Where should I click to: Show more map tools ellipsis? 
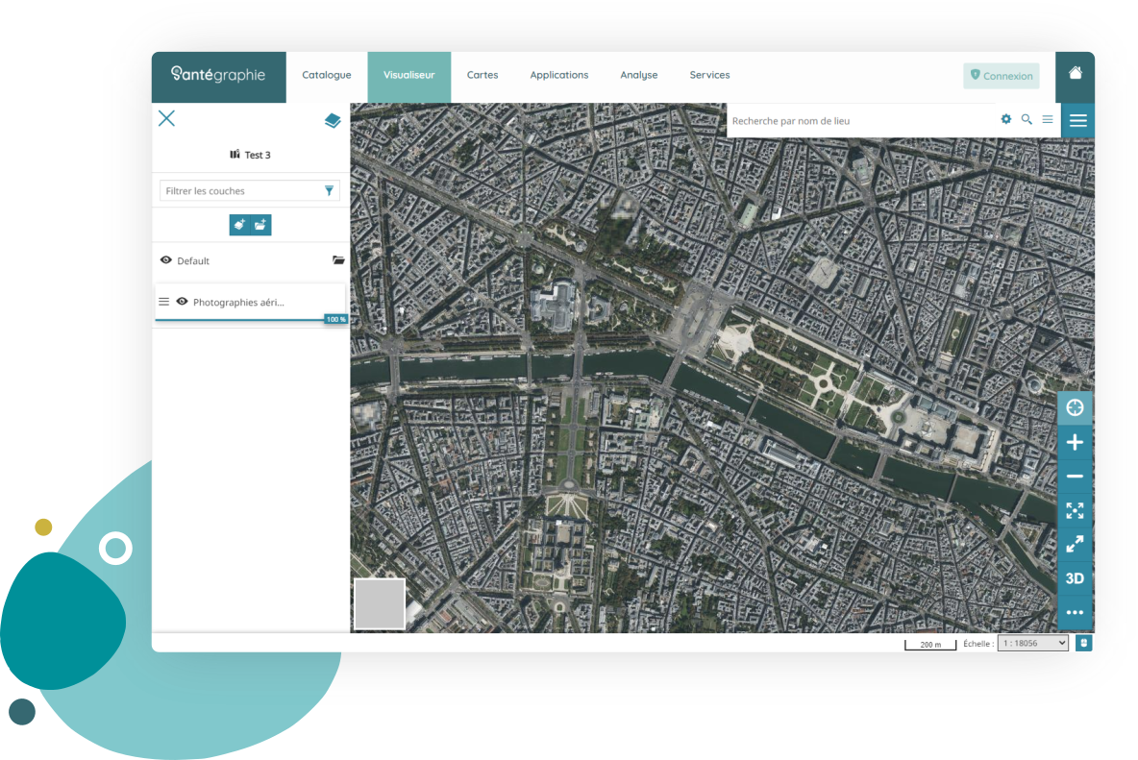pos(1075,612)
